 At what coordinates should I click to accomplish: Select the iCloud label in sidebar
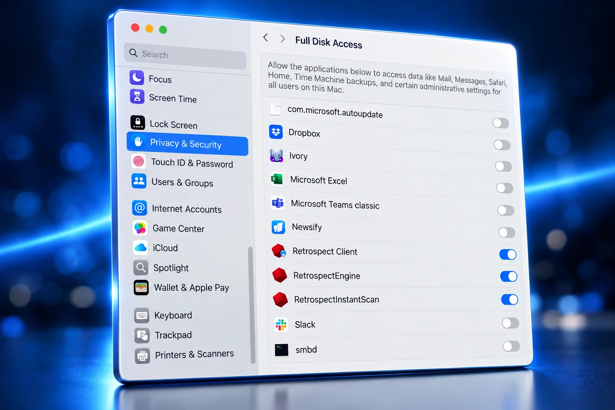coord(165,248)
